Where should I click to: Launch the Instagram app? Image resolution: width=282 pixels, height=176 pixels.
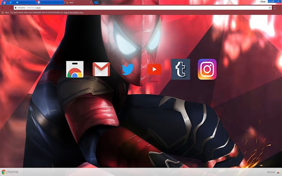click(207, 69)
